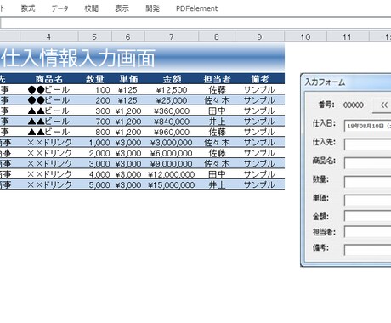Image resolution: width=391 pixels, height=323 pixels.
Task: Click the 商品名 input field in form
Action: [368, 163]
